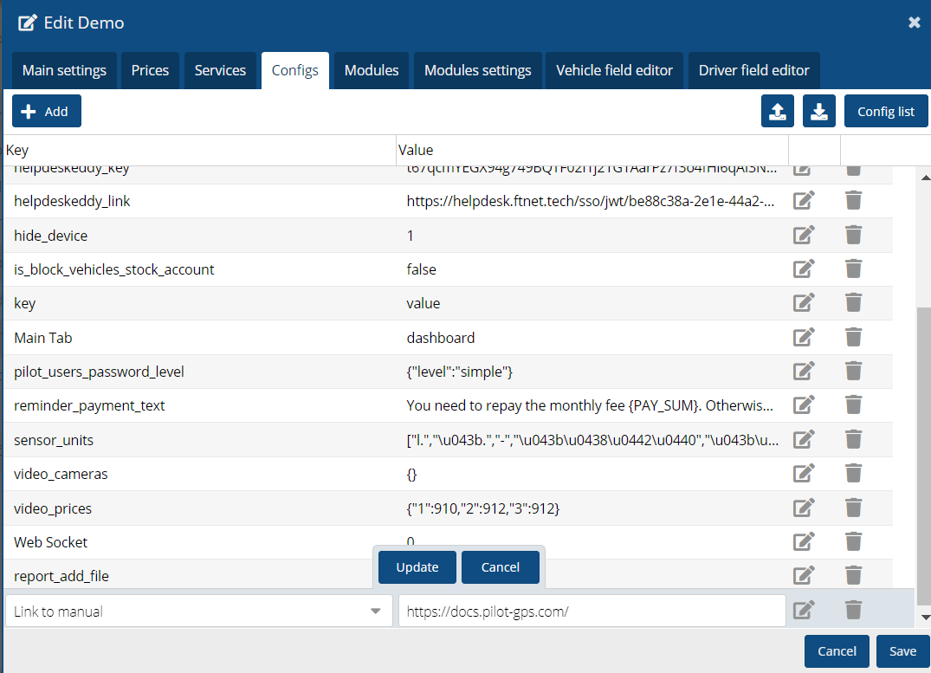931x673 pixels.
Task: Edit the video_cameras config entry
Action: (x=804, y=474)
